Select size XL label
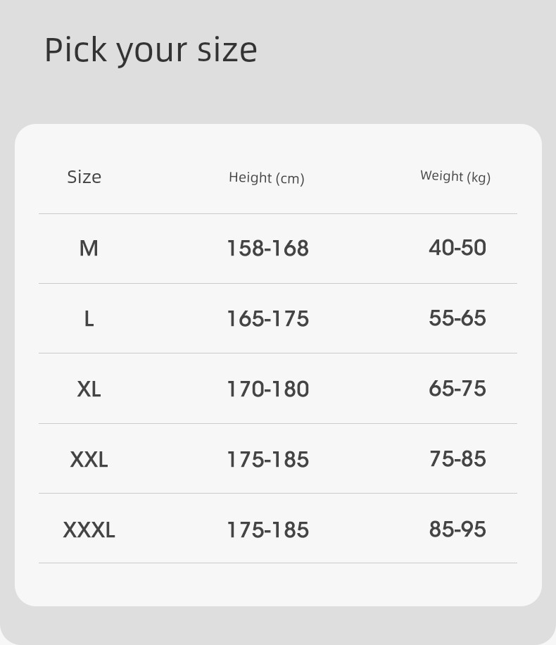 click(89, 389)
